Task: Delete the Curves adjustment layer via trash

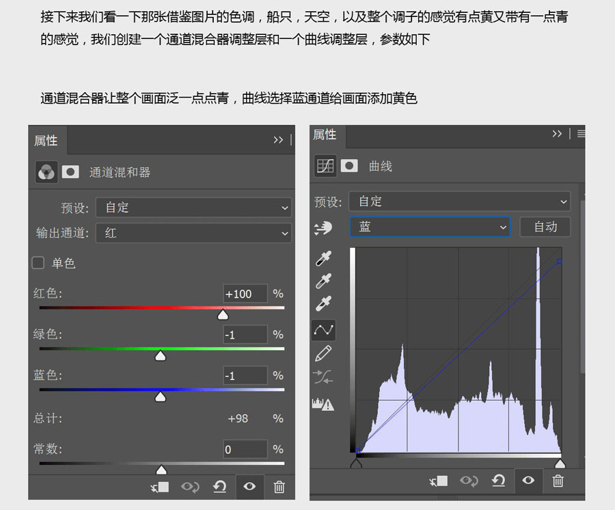Action: tap(558, 481)
